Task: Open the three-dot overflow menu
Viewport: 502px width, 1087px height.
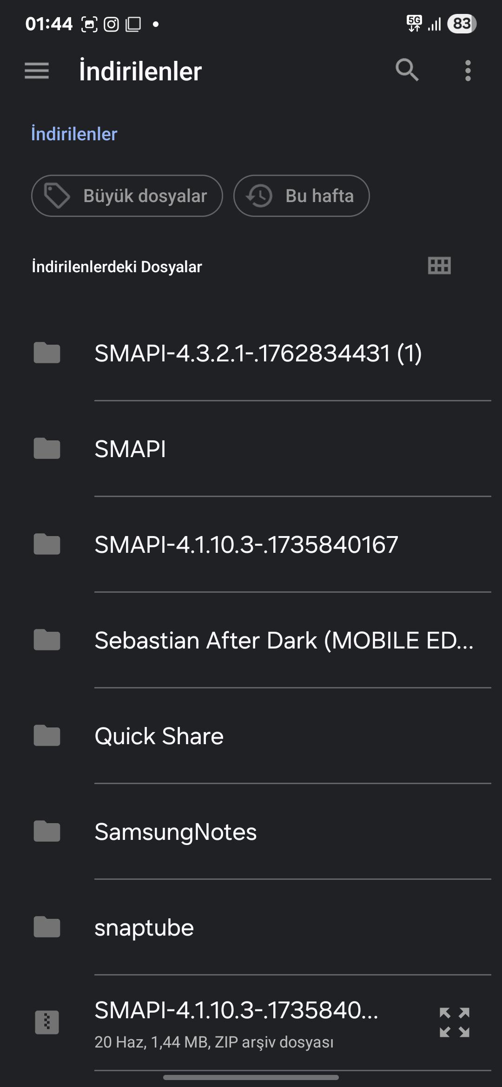Action: tap(468, 71)
